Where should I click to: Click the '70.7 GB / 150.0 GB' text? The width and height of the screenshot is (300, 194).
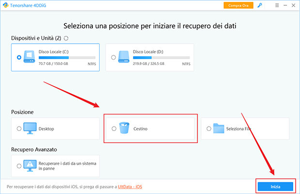click(53, 64)
